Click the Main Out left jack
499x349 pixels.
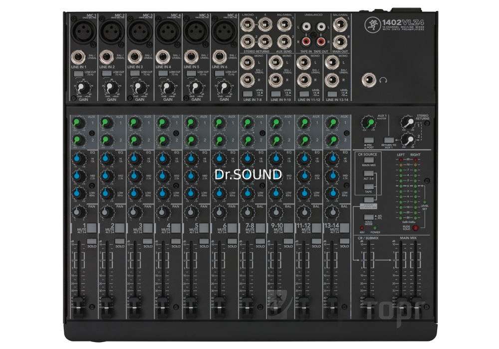[340, 25]
